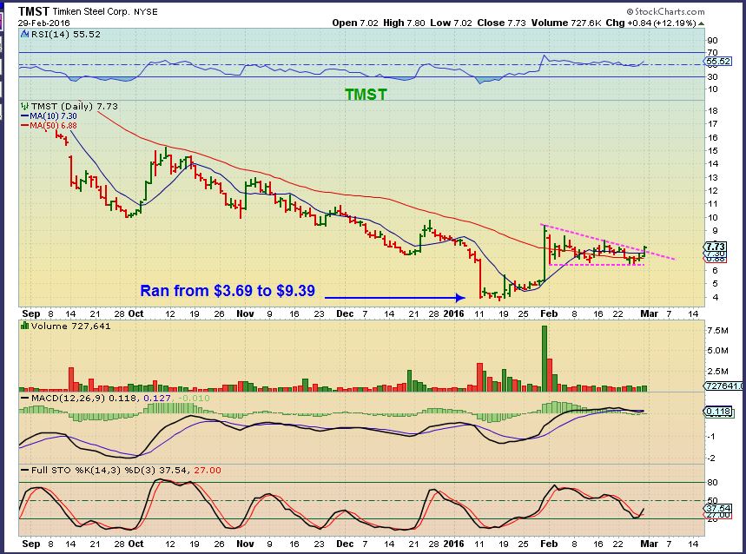Click the Dec label on the bottom date axis
Image resolution: width=746 pixels, height=554 pixels.
(x=345, y=544)
